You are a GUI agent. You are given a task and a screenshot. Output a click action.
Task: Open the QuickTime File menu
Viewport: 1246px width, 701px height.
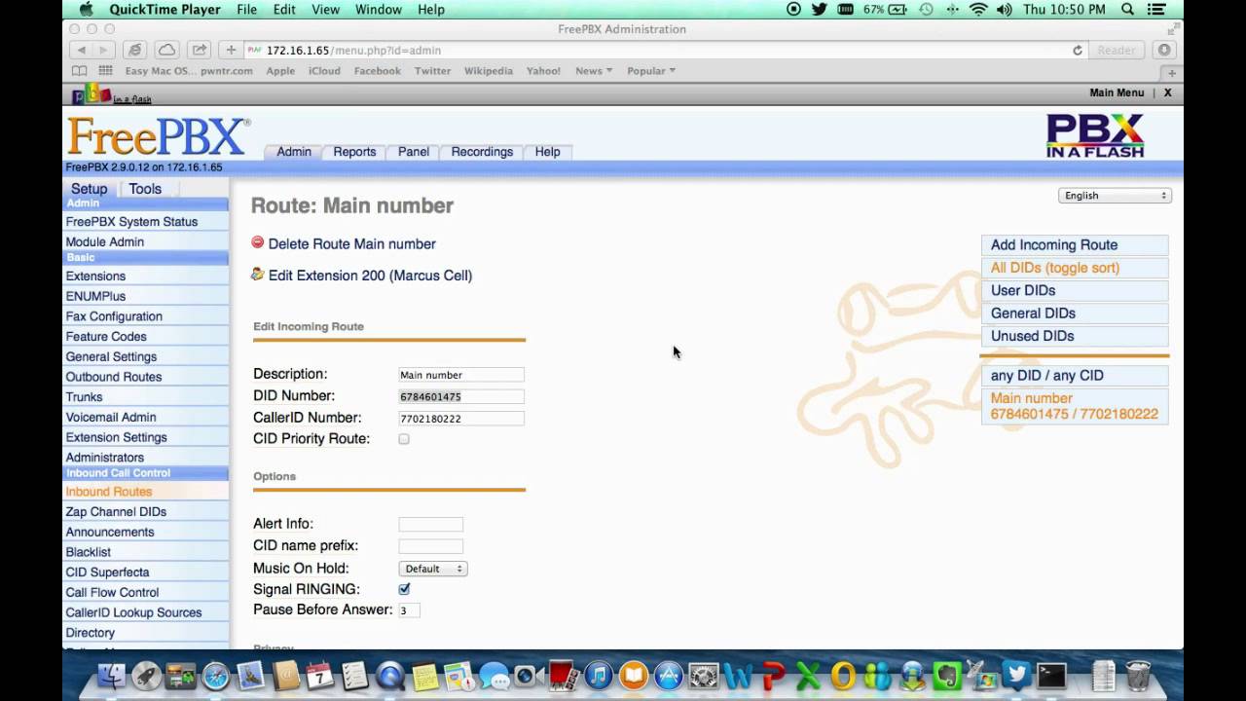247,10
